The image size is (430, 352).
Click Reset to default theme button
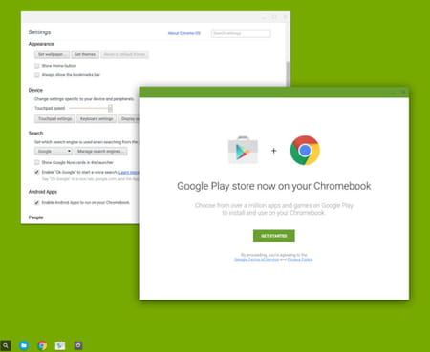[124, 54]
